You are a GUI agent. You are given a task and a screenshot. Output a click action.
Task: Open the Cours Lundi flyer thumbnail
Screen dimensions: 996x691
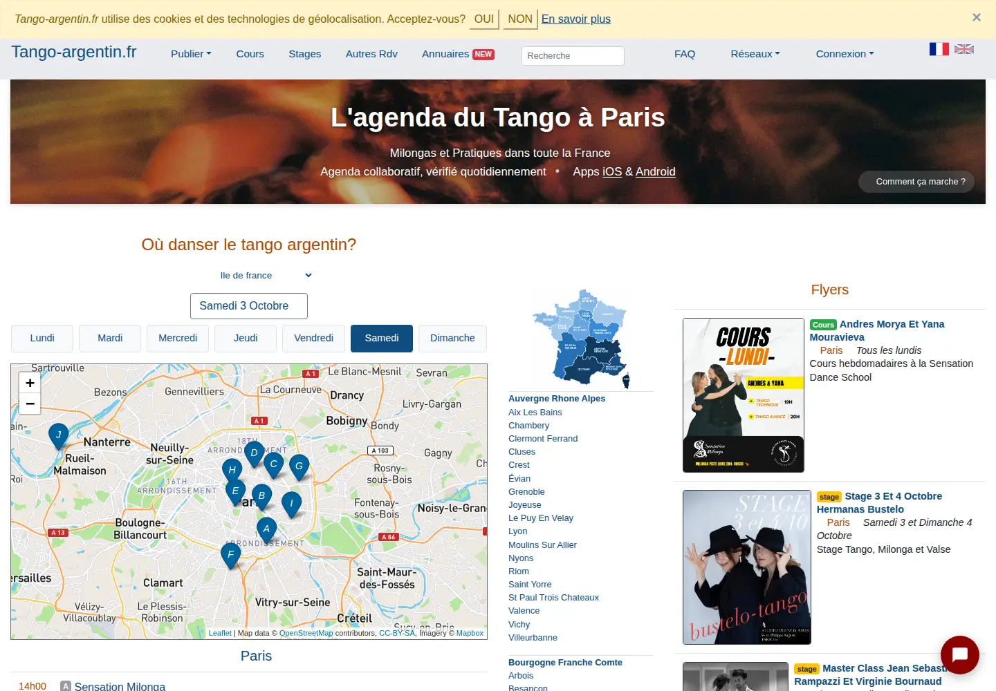(x=744, y=395)
